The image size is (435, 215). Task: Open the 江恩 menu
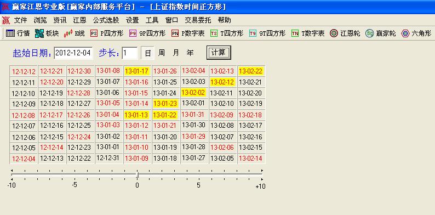79,20
